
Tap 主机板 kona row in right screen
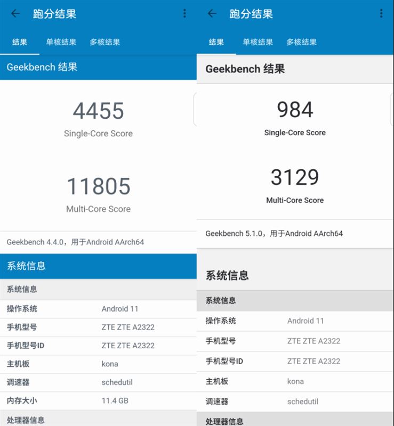[295, 381]
